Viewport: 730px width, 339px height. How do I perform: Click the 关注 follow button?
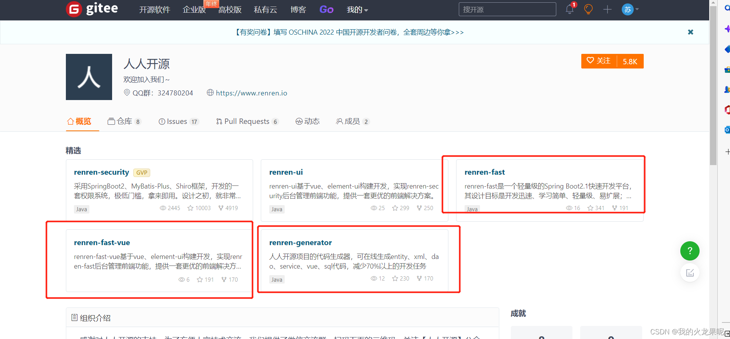point(599,61)
